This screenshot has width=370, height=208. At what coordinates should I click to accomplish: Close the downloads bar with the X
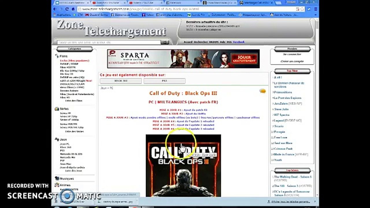click(315, 202)
